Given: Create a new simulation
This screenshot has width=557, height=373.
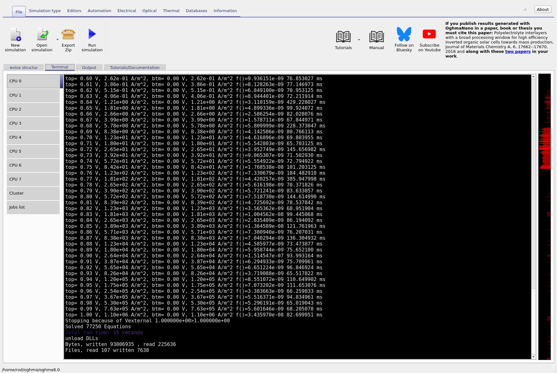Looking at the screenshot, I should pyautogui.click(x=15, y=39).
